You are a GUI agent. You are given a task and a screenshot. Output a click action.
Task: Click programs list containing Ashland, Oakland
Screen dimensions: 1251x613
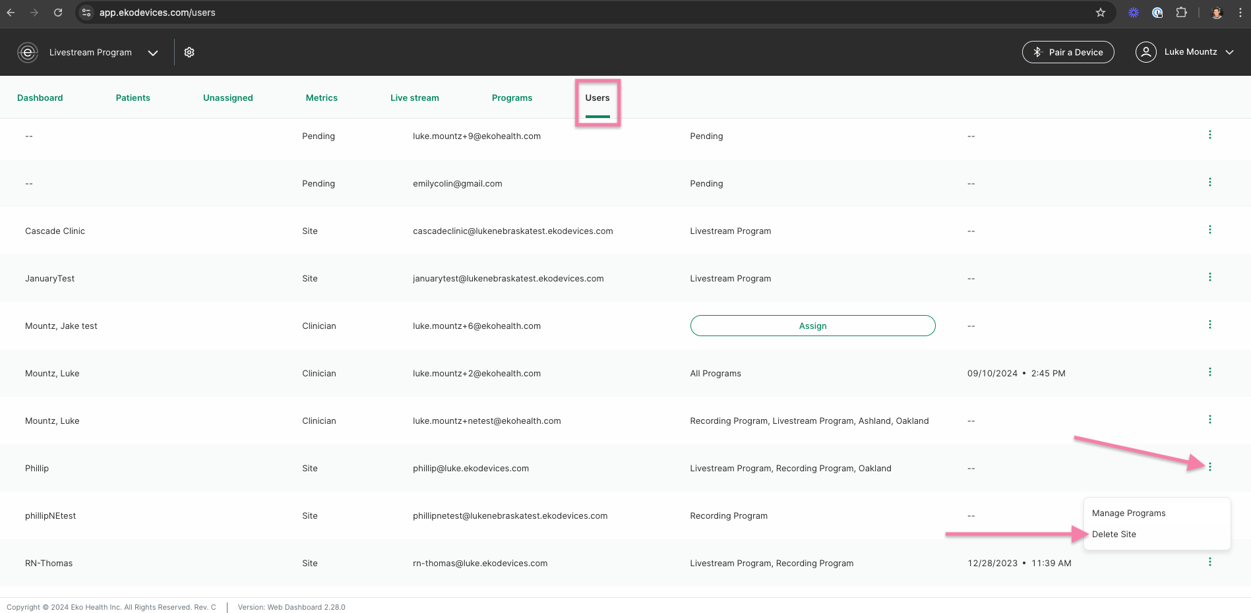tap(809, 421)
